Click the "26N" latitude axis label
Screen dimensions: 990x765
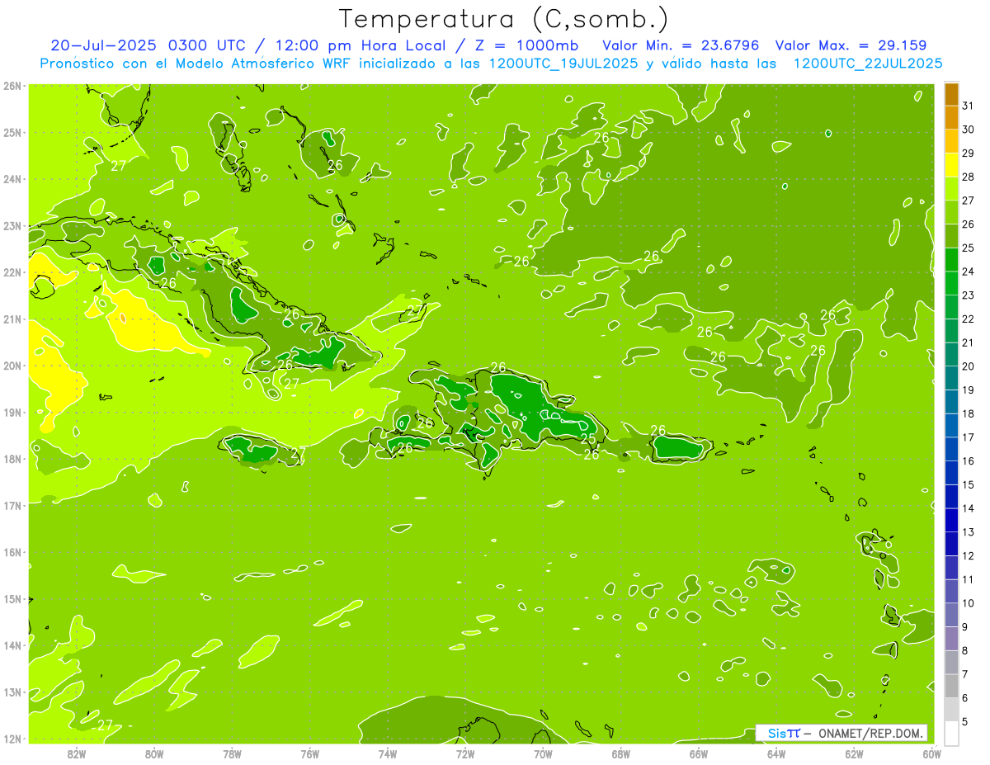click(x=12, y=86)
